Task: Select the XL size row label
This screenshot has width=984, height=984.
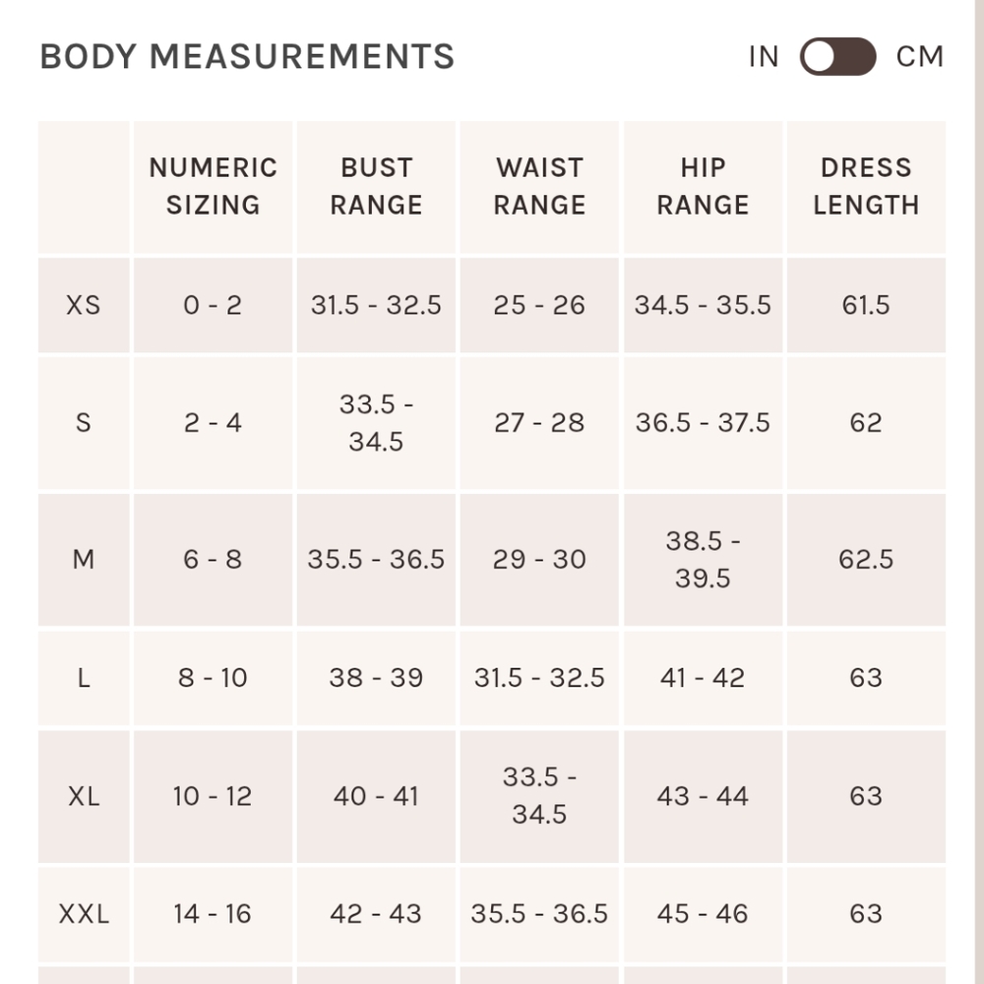Action: click(84, 796)
